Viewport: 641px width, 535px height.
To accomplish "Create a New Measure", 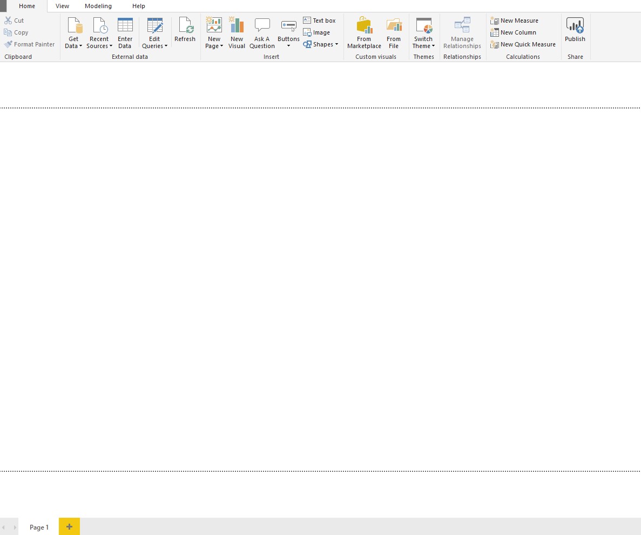I will point(514,21).
